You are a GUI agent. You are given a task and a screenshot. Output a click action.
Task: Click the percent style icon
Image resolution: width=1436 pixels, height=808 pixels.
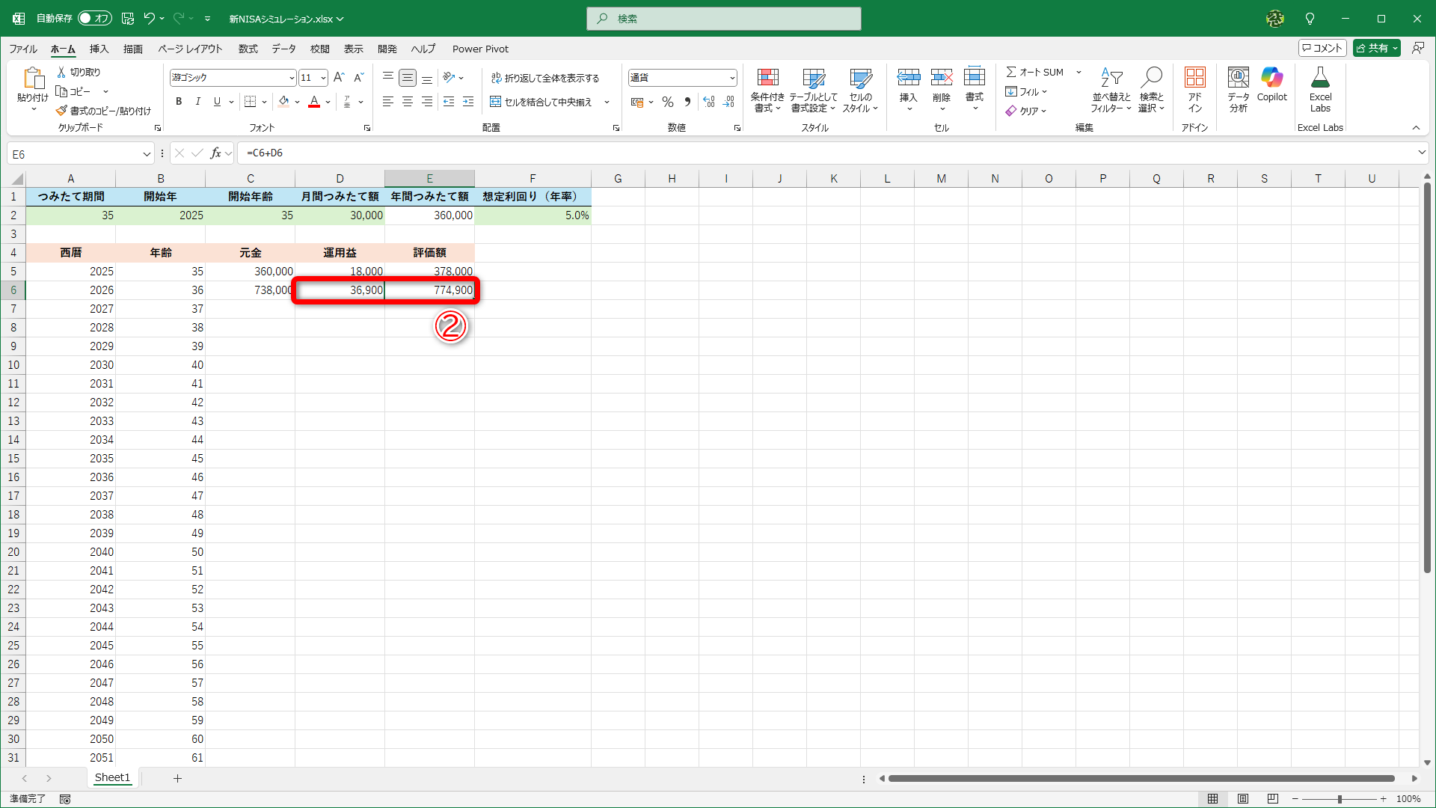(668, 102)
